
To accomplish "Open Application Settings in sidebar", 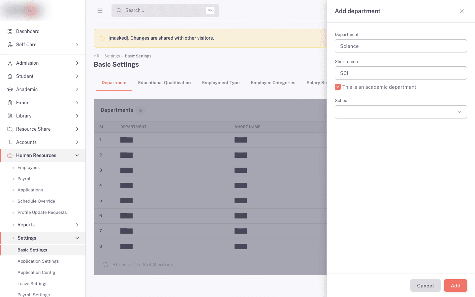I will 38,261.
